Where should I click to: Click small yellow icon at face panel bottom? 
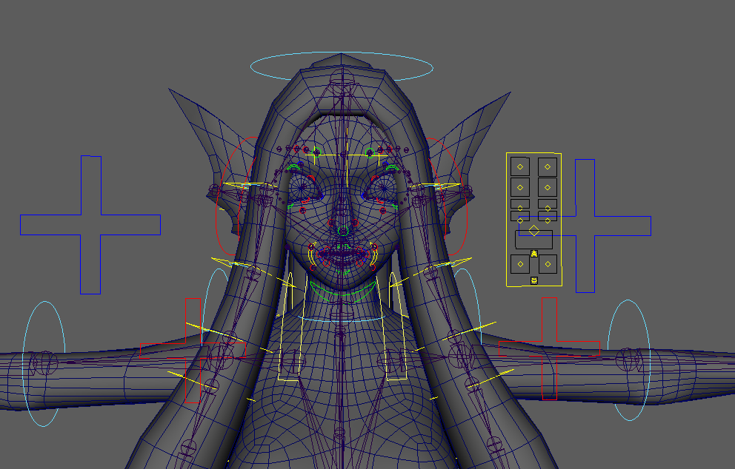pyautogui.click(x=534, y=280)
